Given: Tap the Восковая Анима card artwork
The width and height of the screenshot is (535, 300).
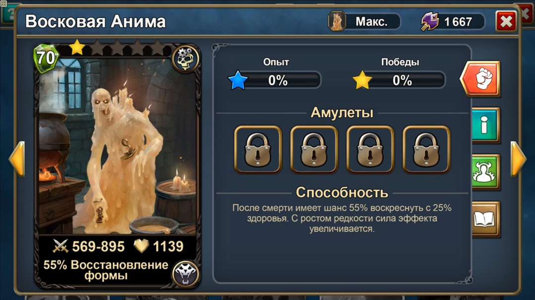Looking at the screenshot, I should (x=118, y=146).
